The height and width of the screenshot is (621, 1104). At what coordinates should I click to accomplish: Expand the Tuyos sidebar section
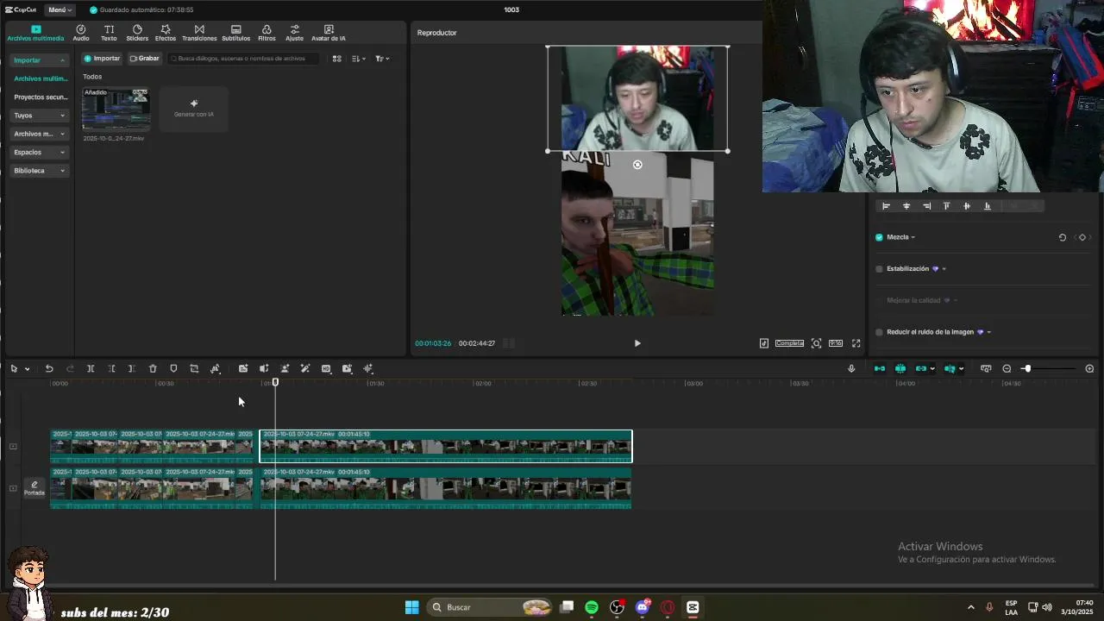coord(40,116)
